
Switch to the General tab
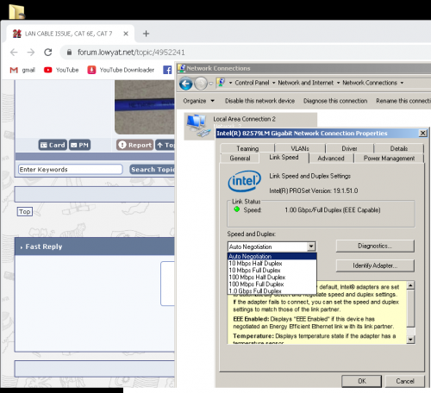pyautogui.click(x=240, y=159)
